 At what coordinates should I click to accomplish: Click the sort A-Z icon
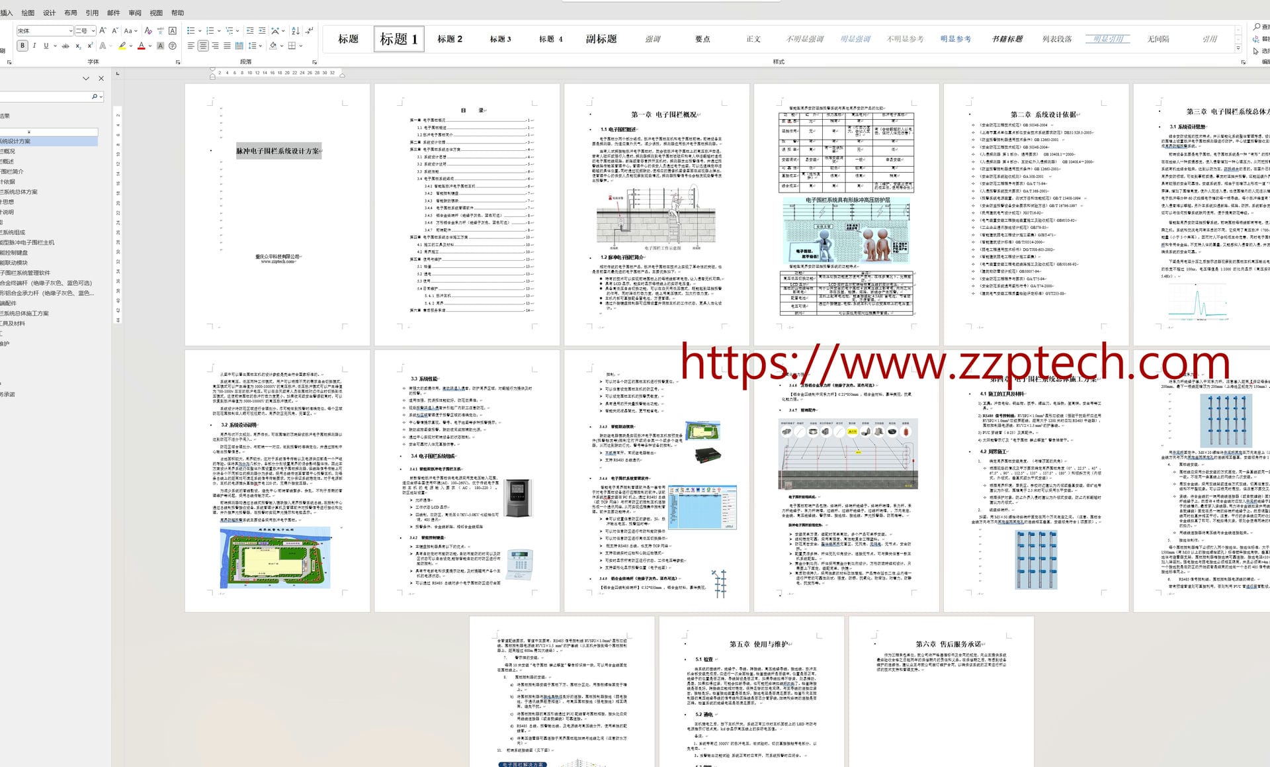pyautogui.click(x=295, y=30)
